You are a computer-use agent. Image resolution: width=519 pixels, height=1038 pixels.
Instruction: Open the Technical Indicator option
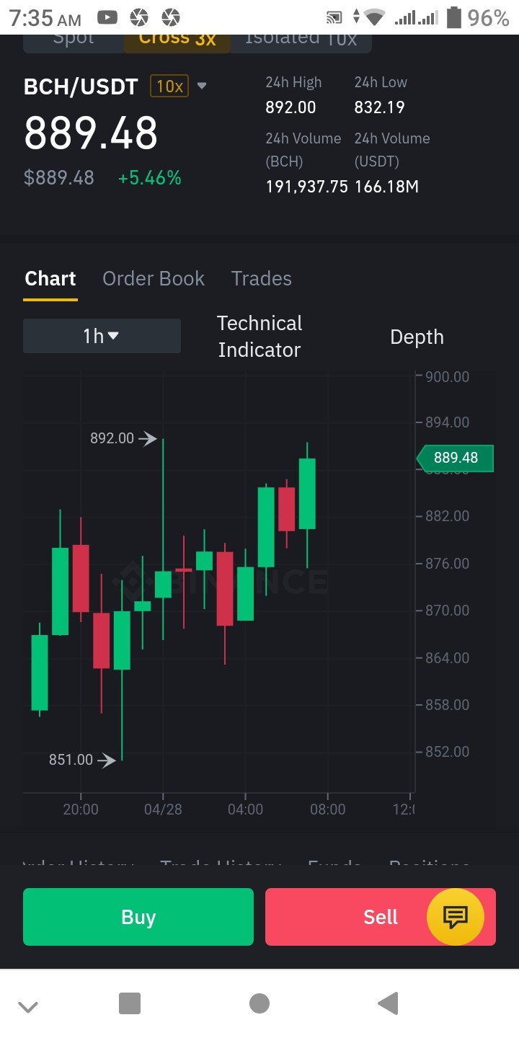click(x=259, y=336)
